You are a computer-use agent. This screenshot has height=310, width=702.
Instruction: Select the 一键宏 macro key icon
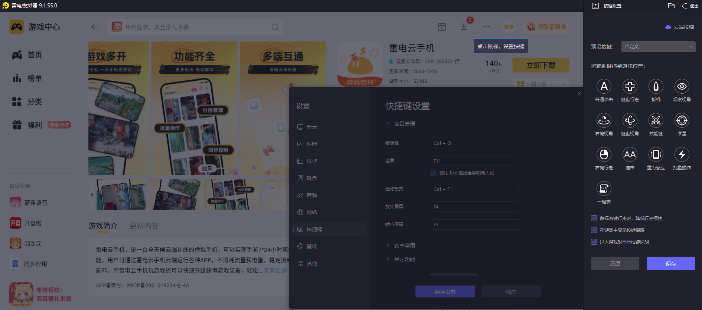[604, 189]
